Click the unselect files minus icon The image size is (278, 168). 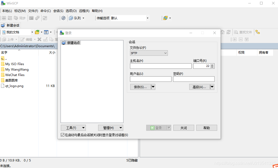tap(241, 39)
